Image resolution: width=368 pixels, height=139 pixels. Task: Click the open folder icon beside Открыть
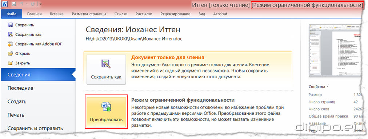click(10, 54)
